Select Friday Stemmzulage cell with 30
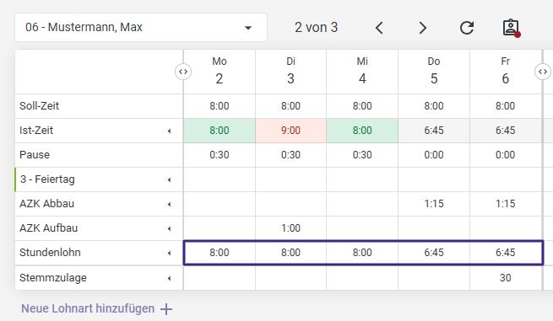This screenshot has width=553, height=321. point(506,278)
